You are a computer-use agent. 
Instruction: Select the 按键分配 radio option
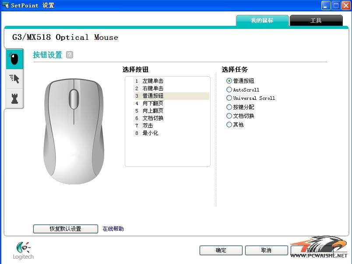tap(240, 107)
